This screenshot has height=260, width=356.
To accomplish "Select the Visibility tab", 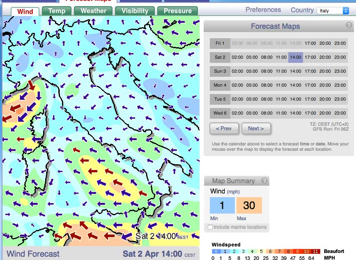I will click(135, 11).
